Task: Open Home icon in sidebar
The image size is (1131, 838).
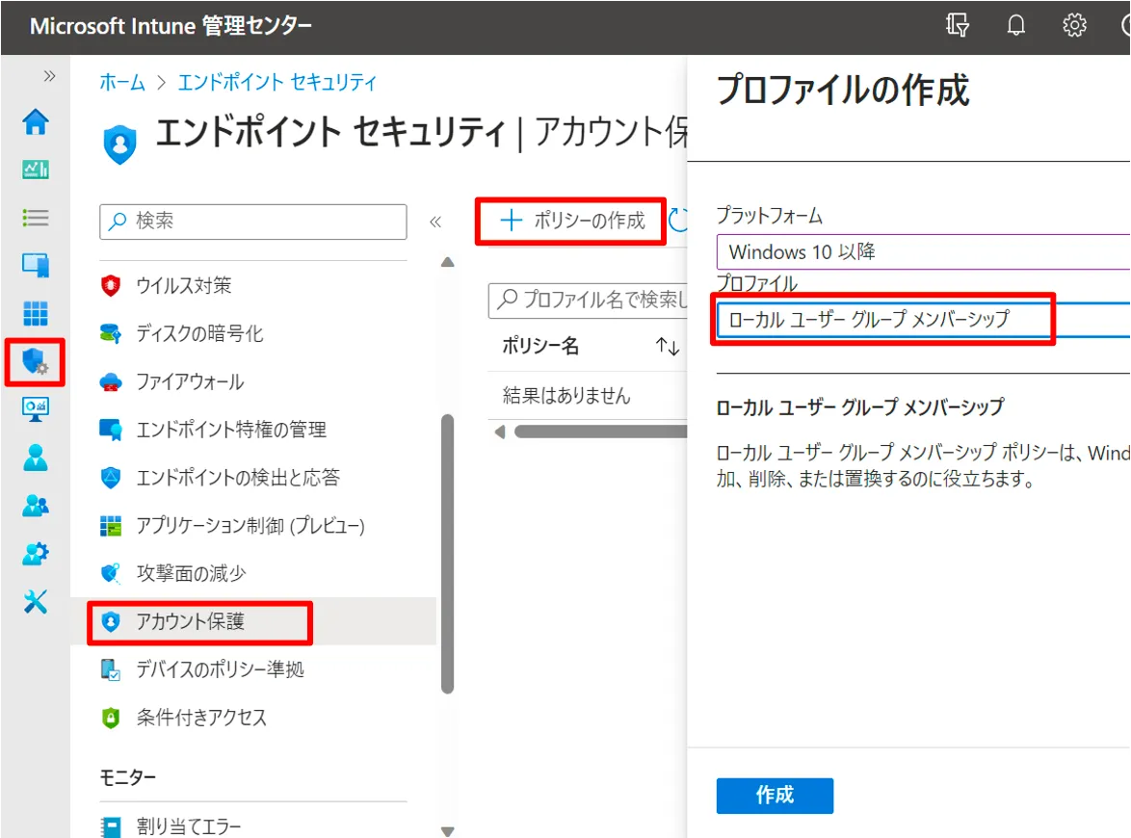Action: [36, 122]
